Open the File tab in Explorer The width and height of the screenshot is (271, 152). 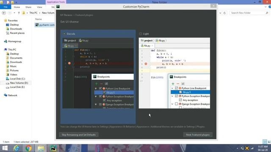(6, 7)
